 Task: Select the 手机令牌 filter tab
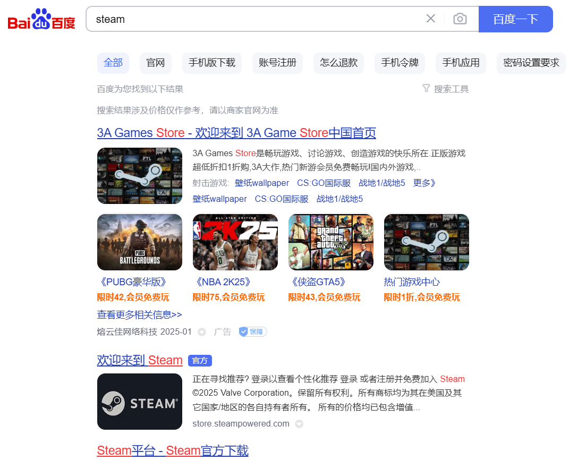tap(400, 63)
